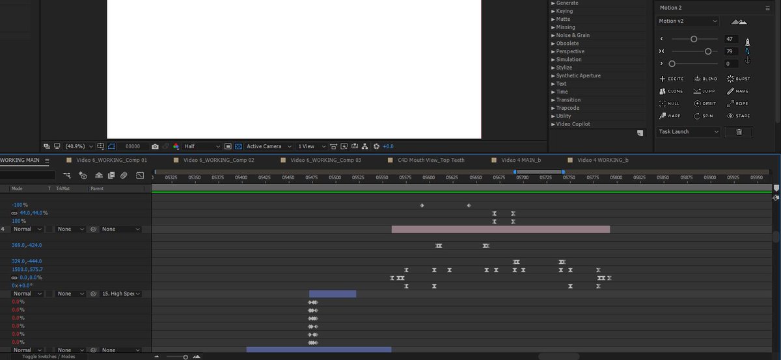Click the frame blending icon in the timeline
Image resolution: width=781 pixels, height=360 pixels.
111,175
